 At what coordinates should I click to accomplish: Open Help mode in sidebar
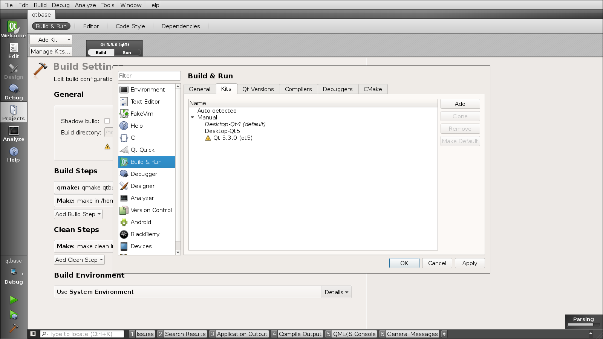pyautogui.click(x=14, y=154)
